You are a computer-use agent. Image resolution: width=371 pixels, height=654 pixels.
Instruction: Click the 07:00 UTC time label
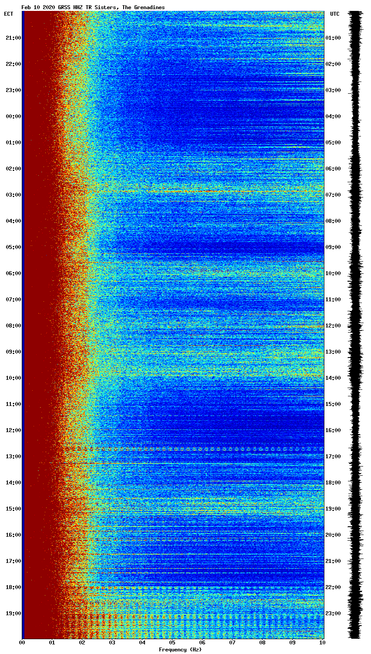[333, 195]
